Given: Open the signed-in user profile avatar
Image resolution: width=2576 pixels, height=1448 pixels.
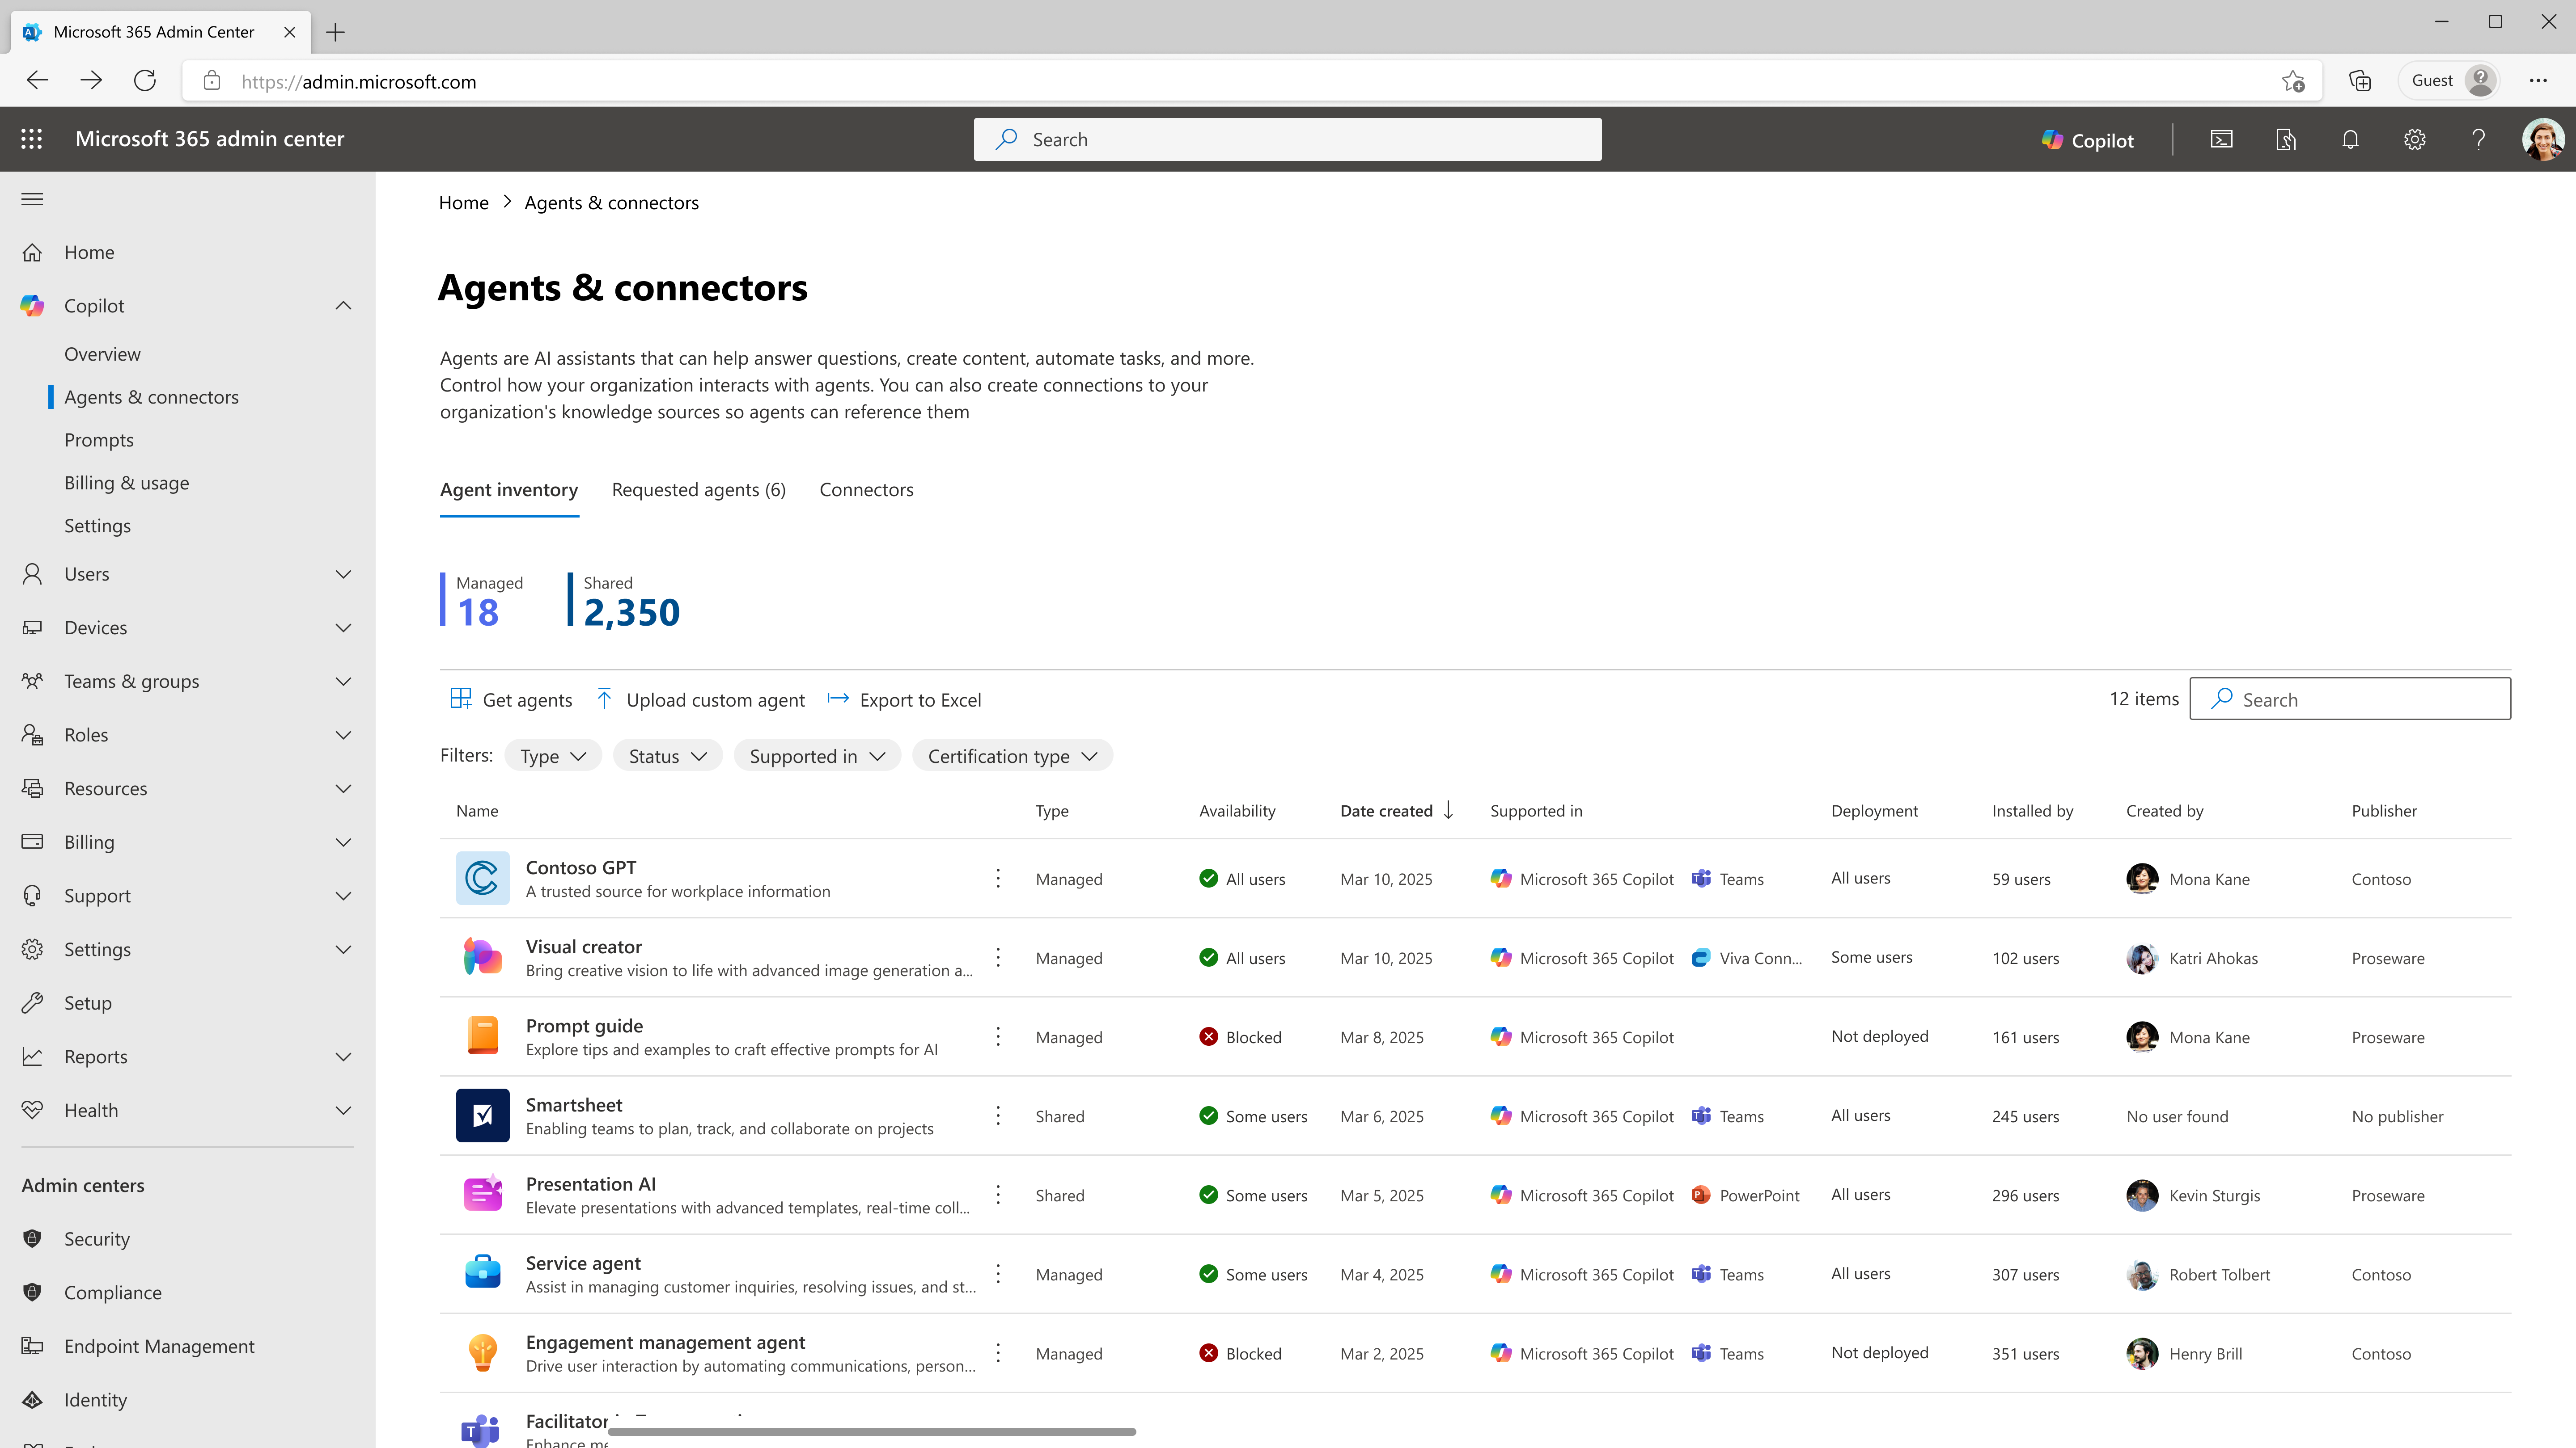Looking at the screenshot, I should [2542, 139].
